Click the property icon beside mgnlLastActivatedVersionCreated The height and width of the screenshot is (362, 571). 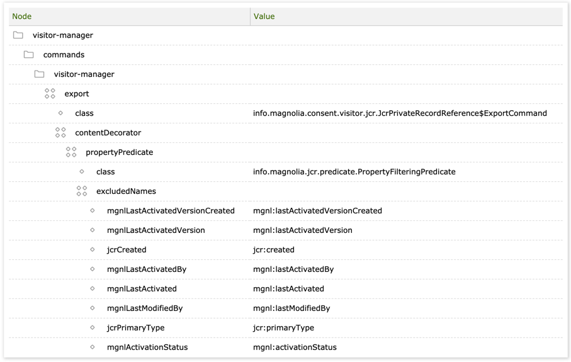pos(92,210)
